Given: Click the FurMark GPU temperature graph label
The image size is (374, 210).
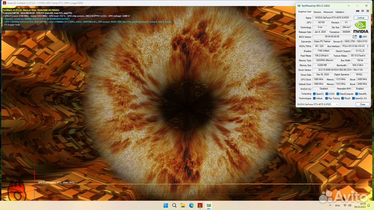Looking at the screenshot, I should 56,183.
